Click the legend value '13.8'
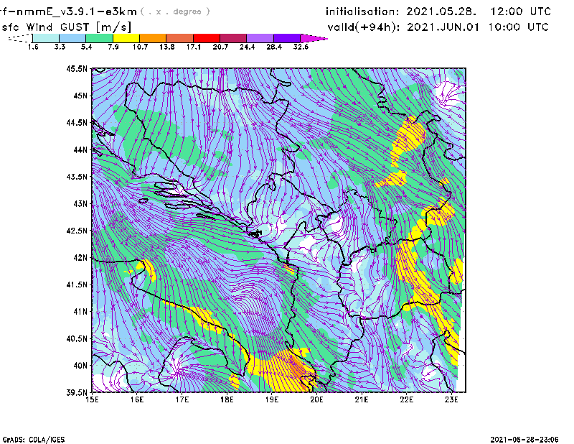 pyautogui.click(x=166, y=47)
